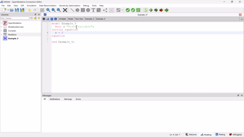The image size is (244, 137).
Task: Show Errors messages tab
Action: click(78, 99)
